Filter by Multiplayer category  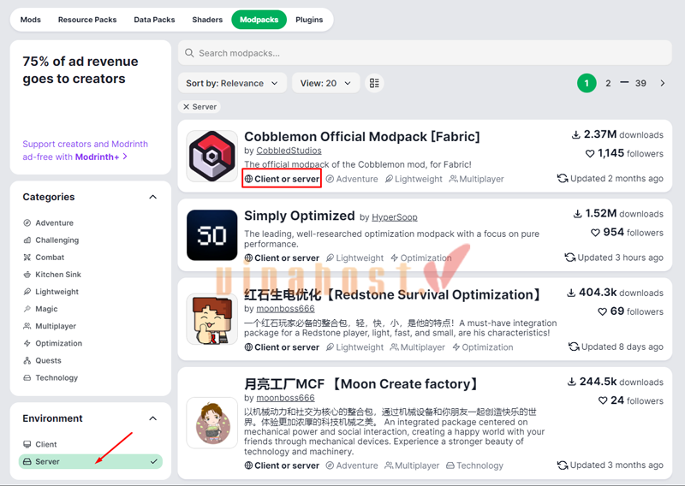[50, 326]
